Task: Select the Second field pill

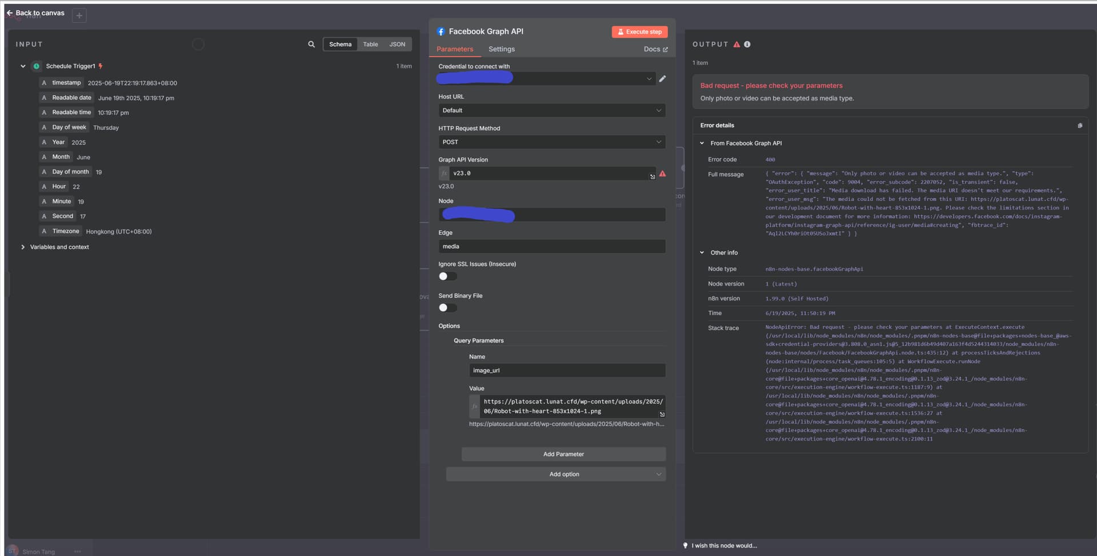Action: pyautogui.click(x=57, y=216)
